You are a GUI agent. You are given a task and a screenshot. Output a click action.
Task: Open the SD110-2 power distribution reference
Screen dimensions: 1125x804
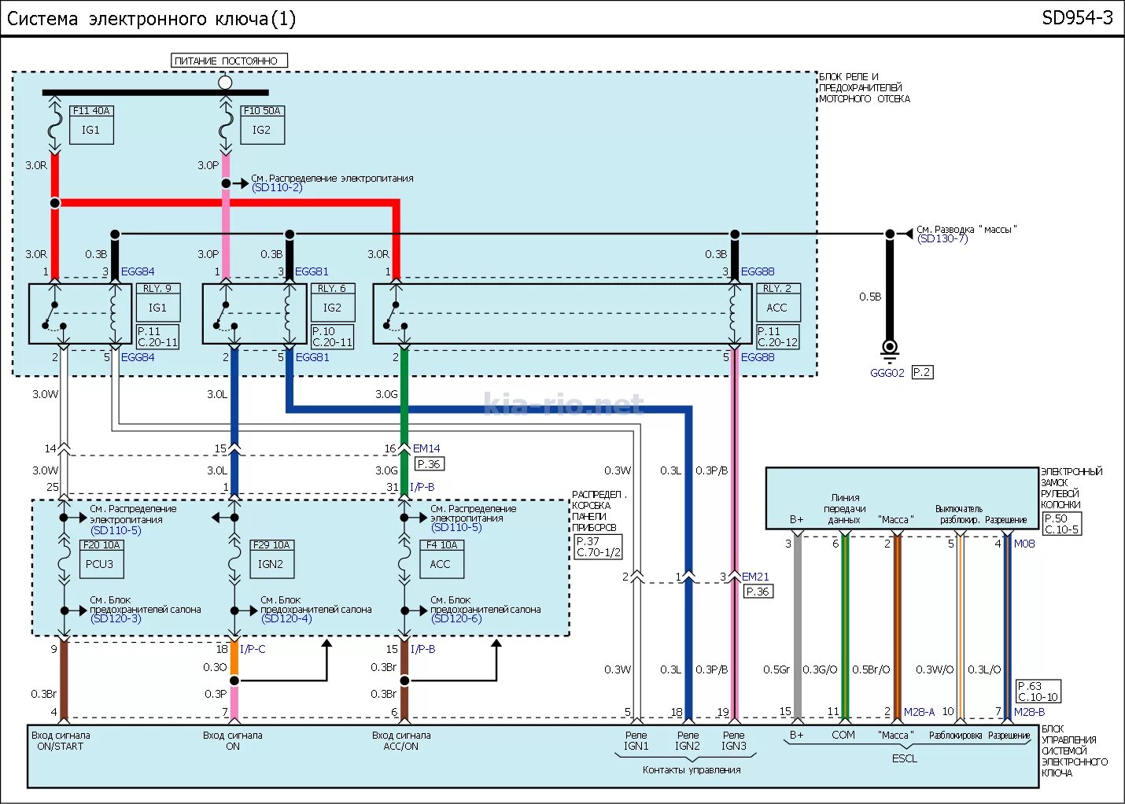277,188
